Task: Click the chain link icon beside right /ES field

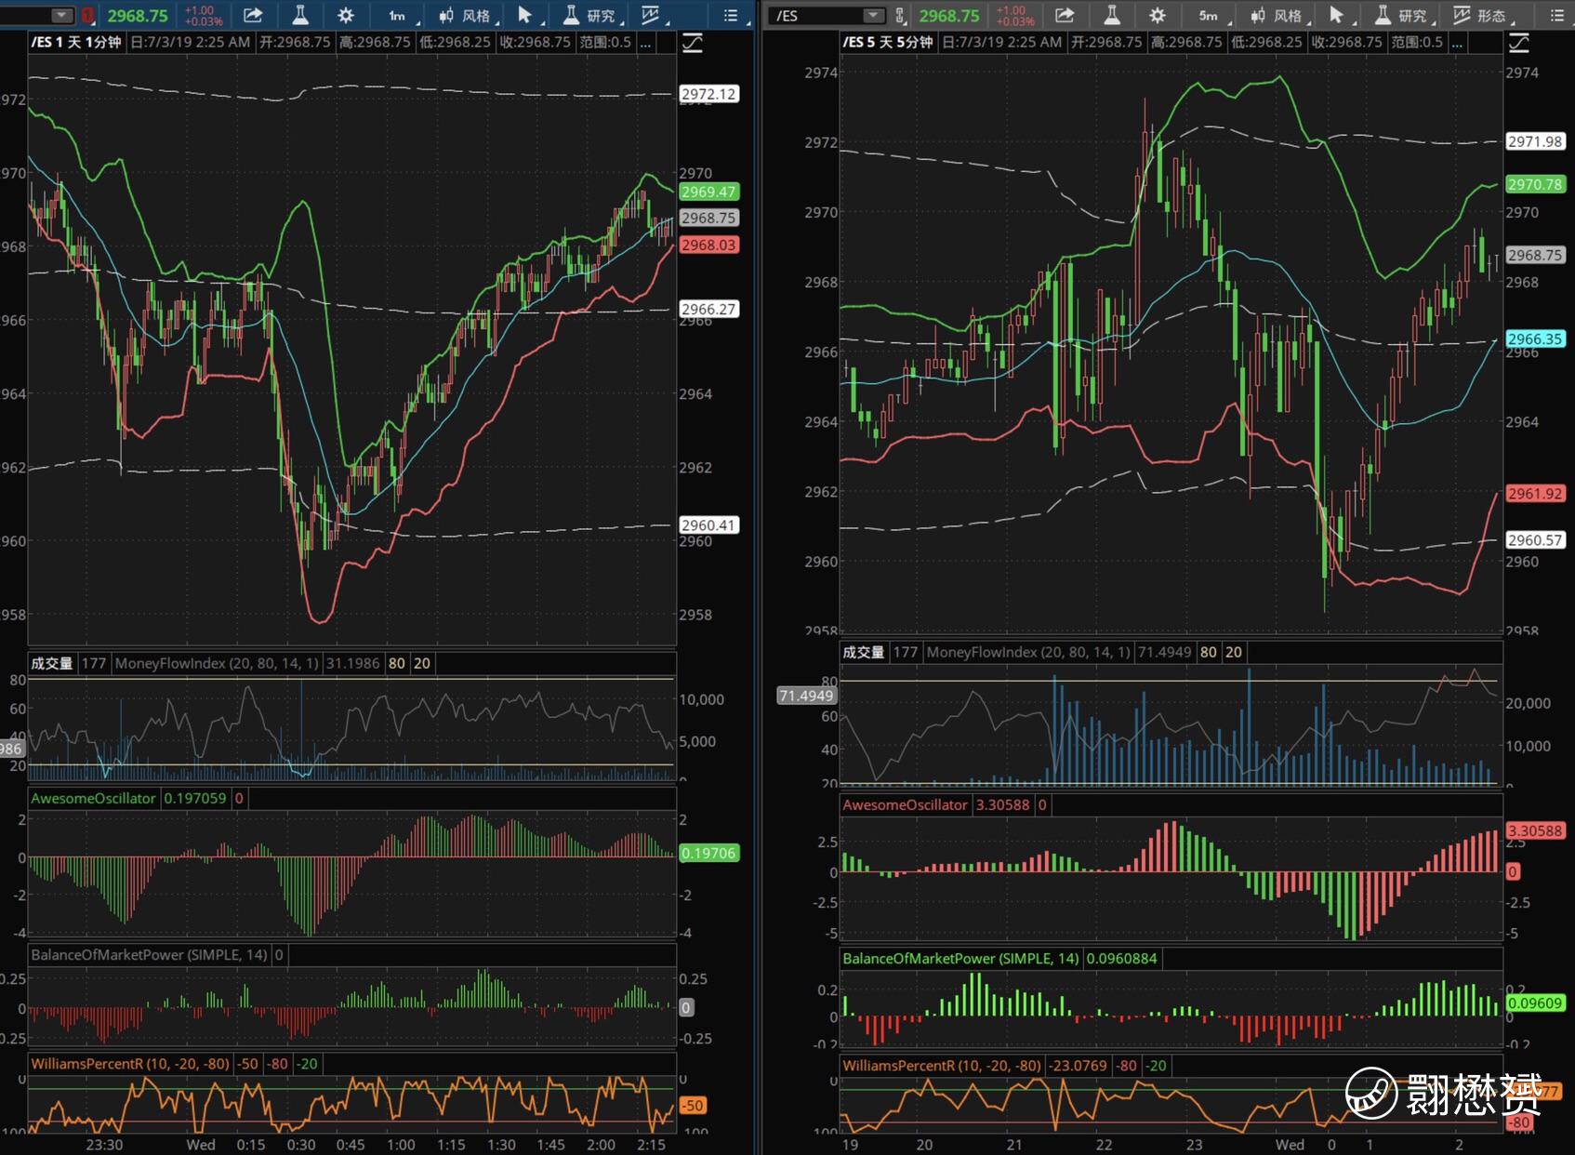Action: coord(900,15)
